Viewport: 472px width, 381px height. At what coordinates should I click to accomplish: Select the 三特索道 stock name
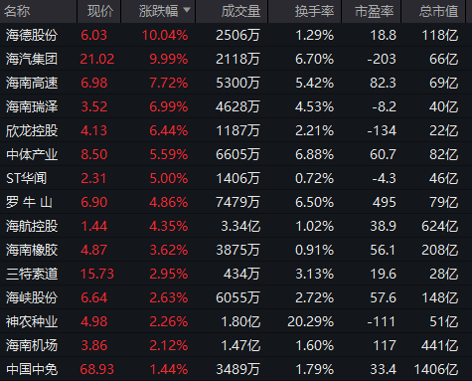tap(32, 274)
